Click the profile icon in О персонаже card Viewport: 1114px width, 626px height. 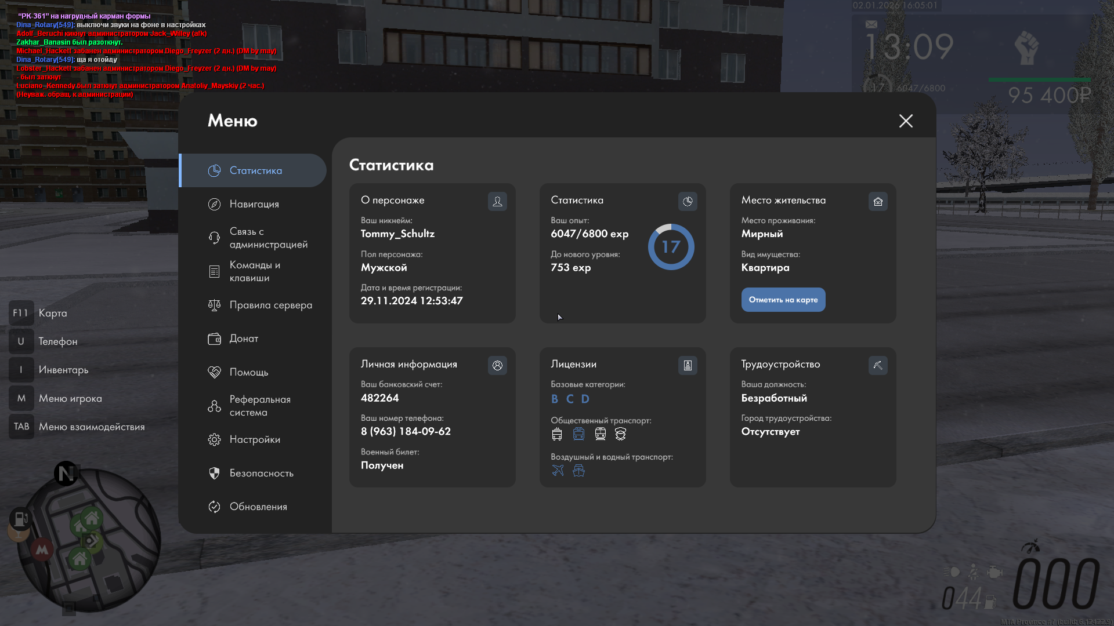[x=497, y=201]
